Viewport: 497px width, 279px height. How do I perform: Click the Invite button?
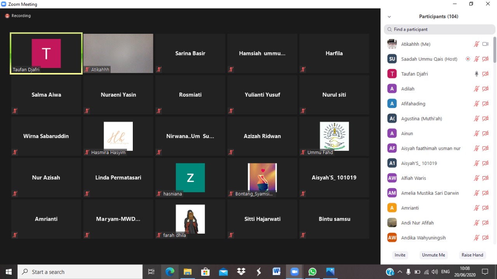(x=400, y=255)
